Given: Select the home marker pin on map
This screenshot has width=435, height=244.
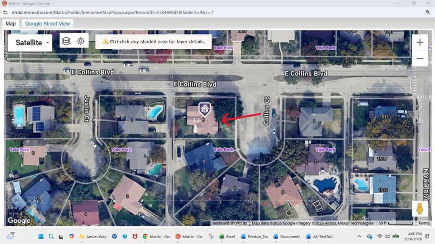Looking at the screenshot, I should (205, 109).
